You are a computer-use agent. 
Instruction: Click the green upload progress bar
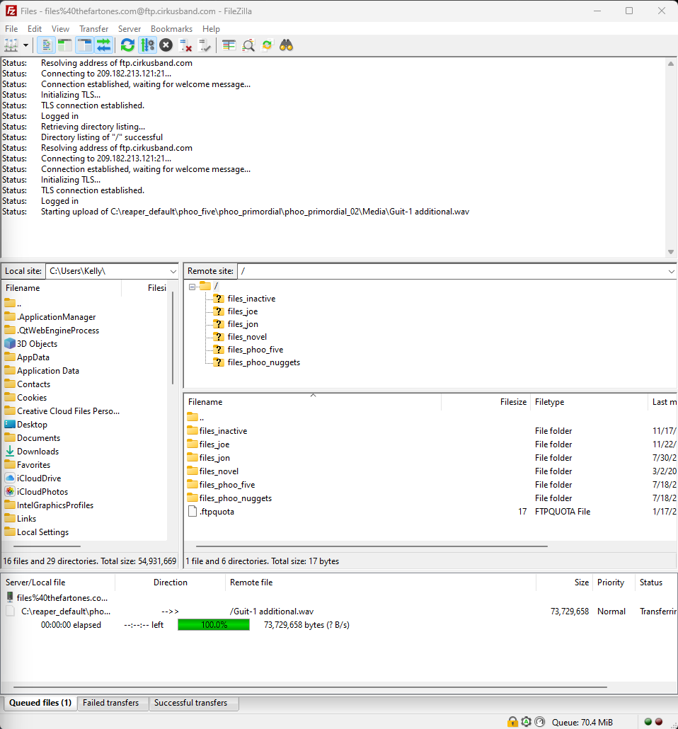pyautogui.click(x=213, y=625)
